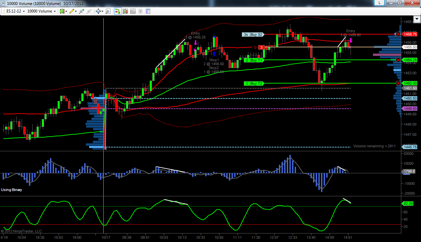
Task: Select the 3s Buy S2 stop order label
Action: [x=253, y=35]
